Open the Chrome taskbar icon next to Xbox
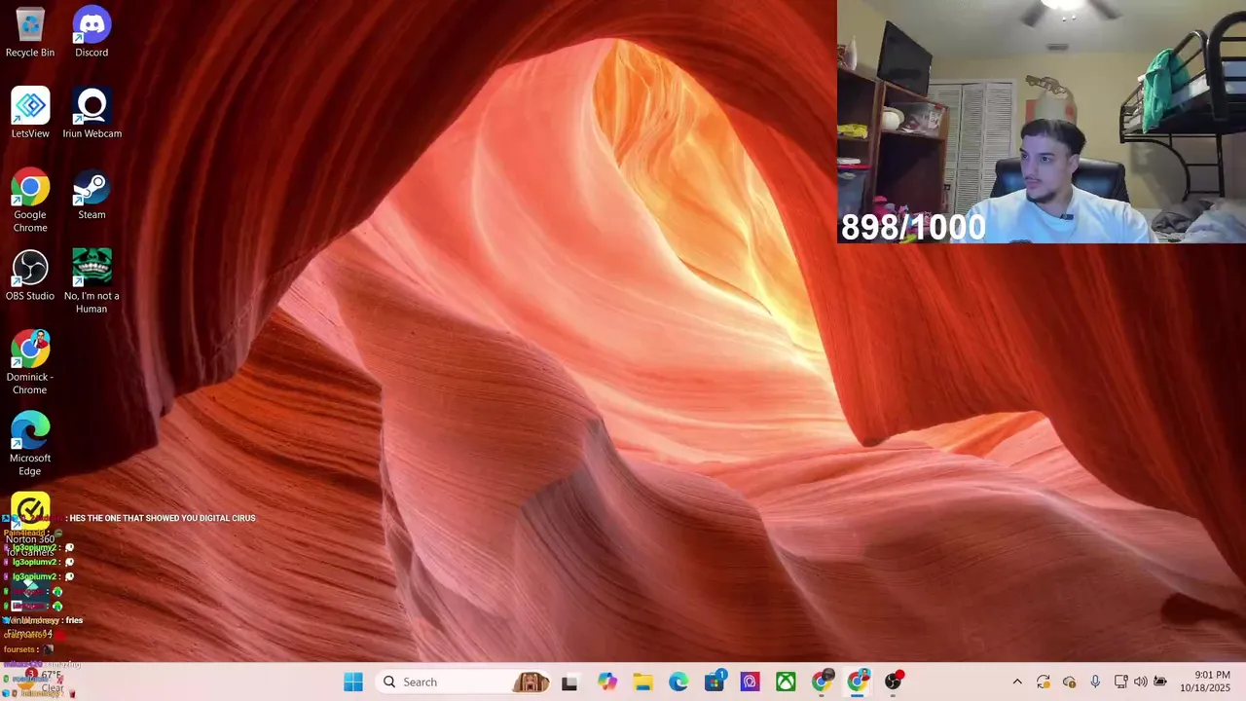Viewport: 1246px width, 701px height. point(822,682)
